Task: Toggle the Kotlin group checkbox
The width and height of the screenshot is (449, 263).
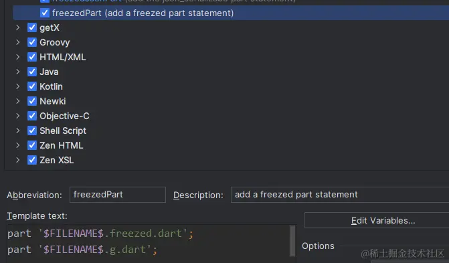Action: [32, 86]
